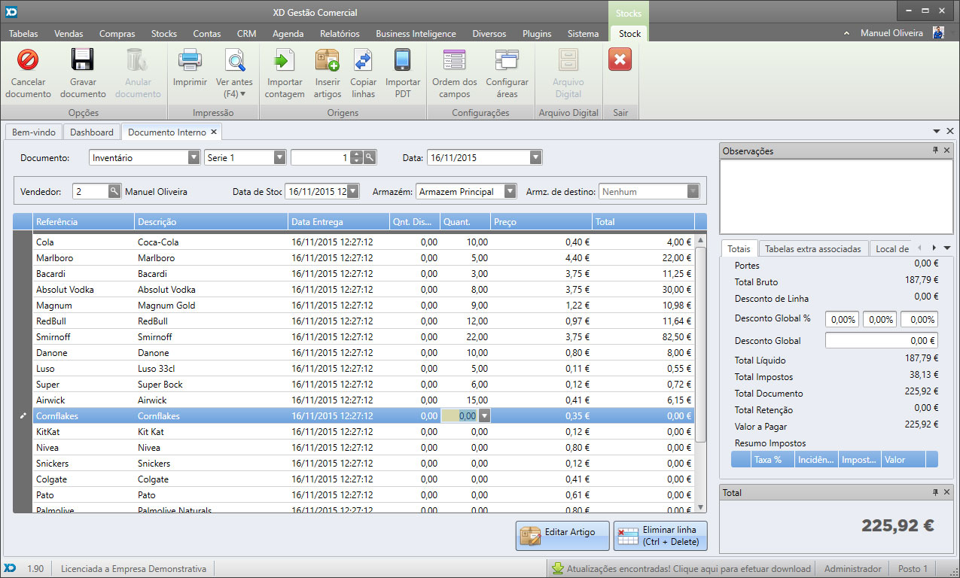960x578 pixels.
Task: Switch to the Dashboard tab
Action: [92, 132]
